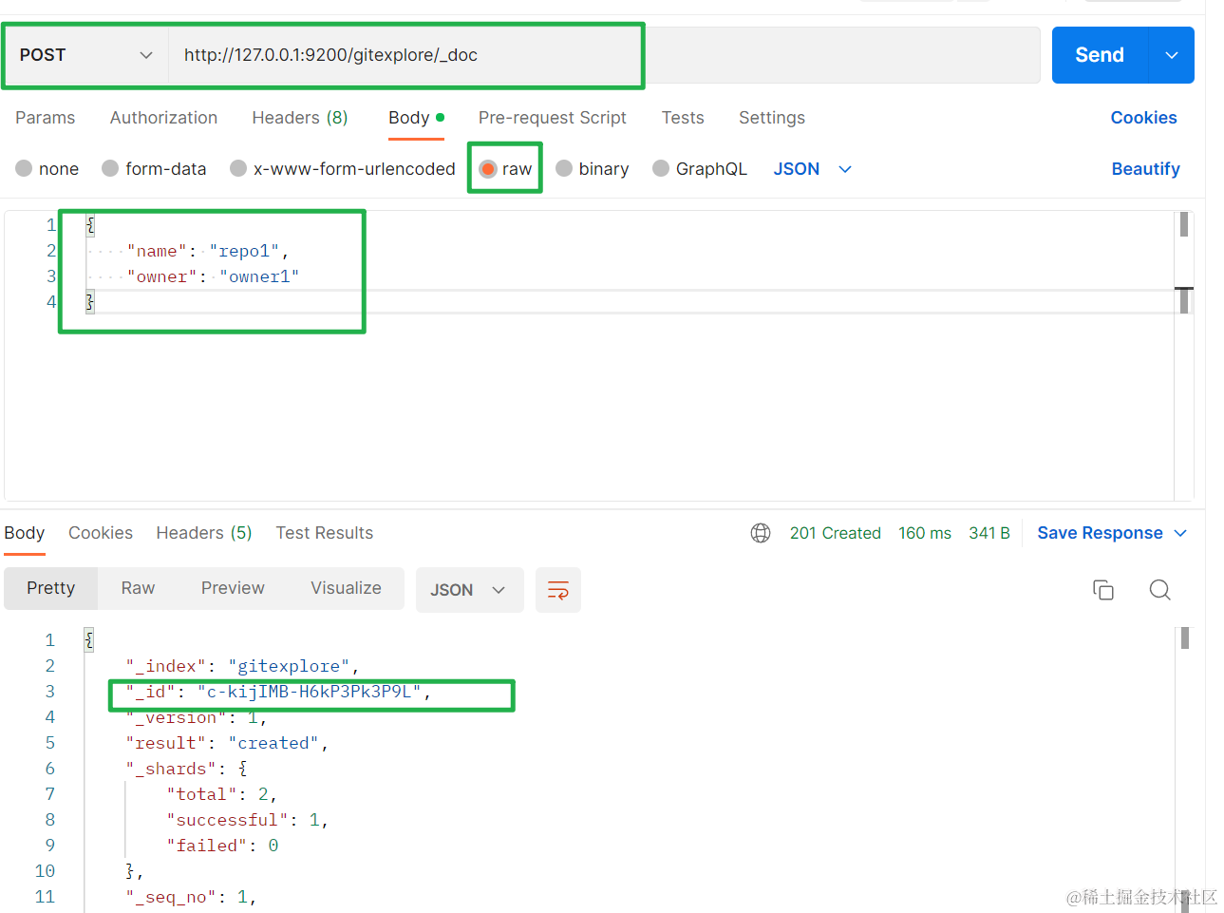Open the Visualize response view

(346, 588)
